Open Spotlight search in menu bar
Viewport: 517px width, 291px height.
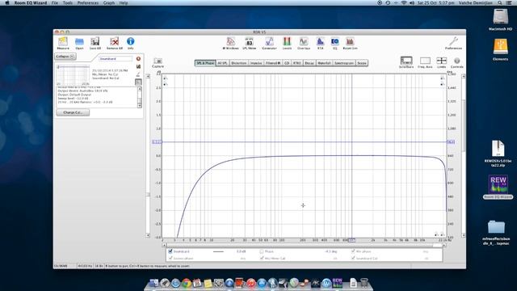pos(500,2)
